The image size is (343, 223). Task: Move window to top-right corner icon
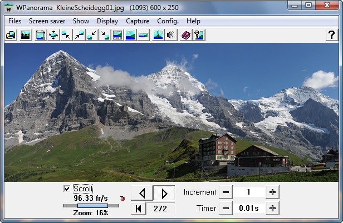79,35
